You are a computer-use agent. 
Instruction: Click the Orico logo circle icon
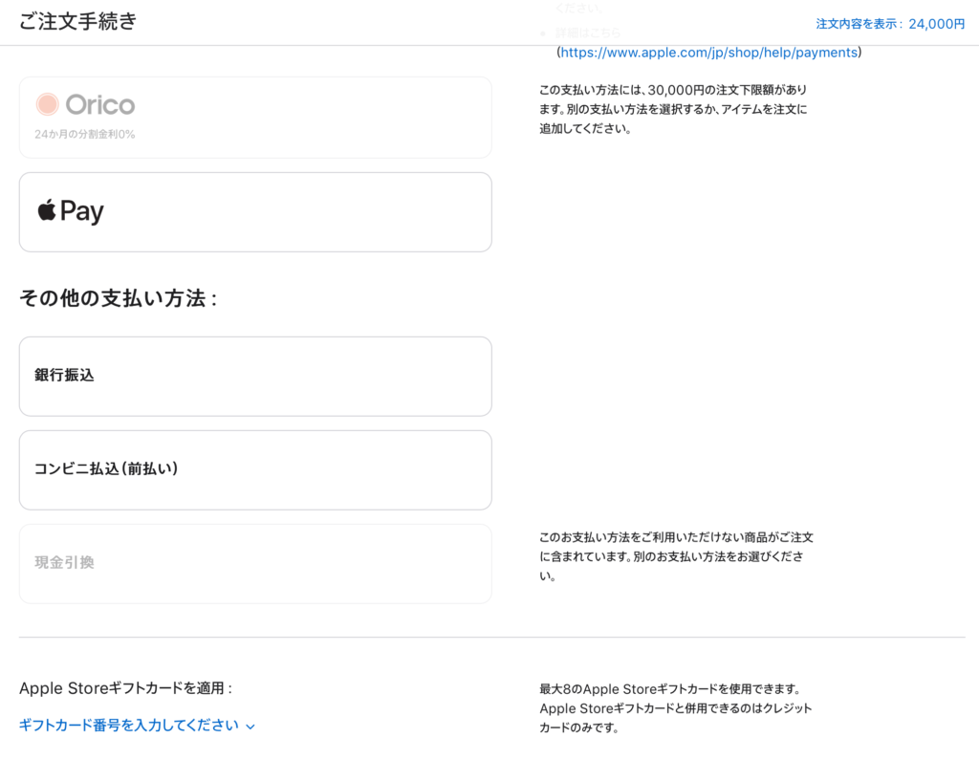[48, 104]
